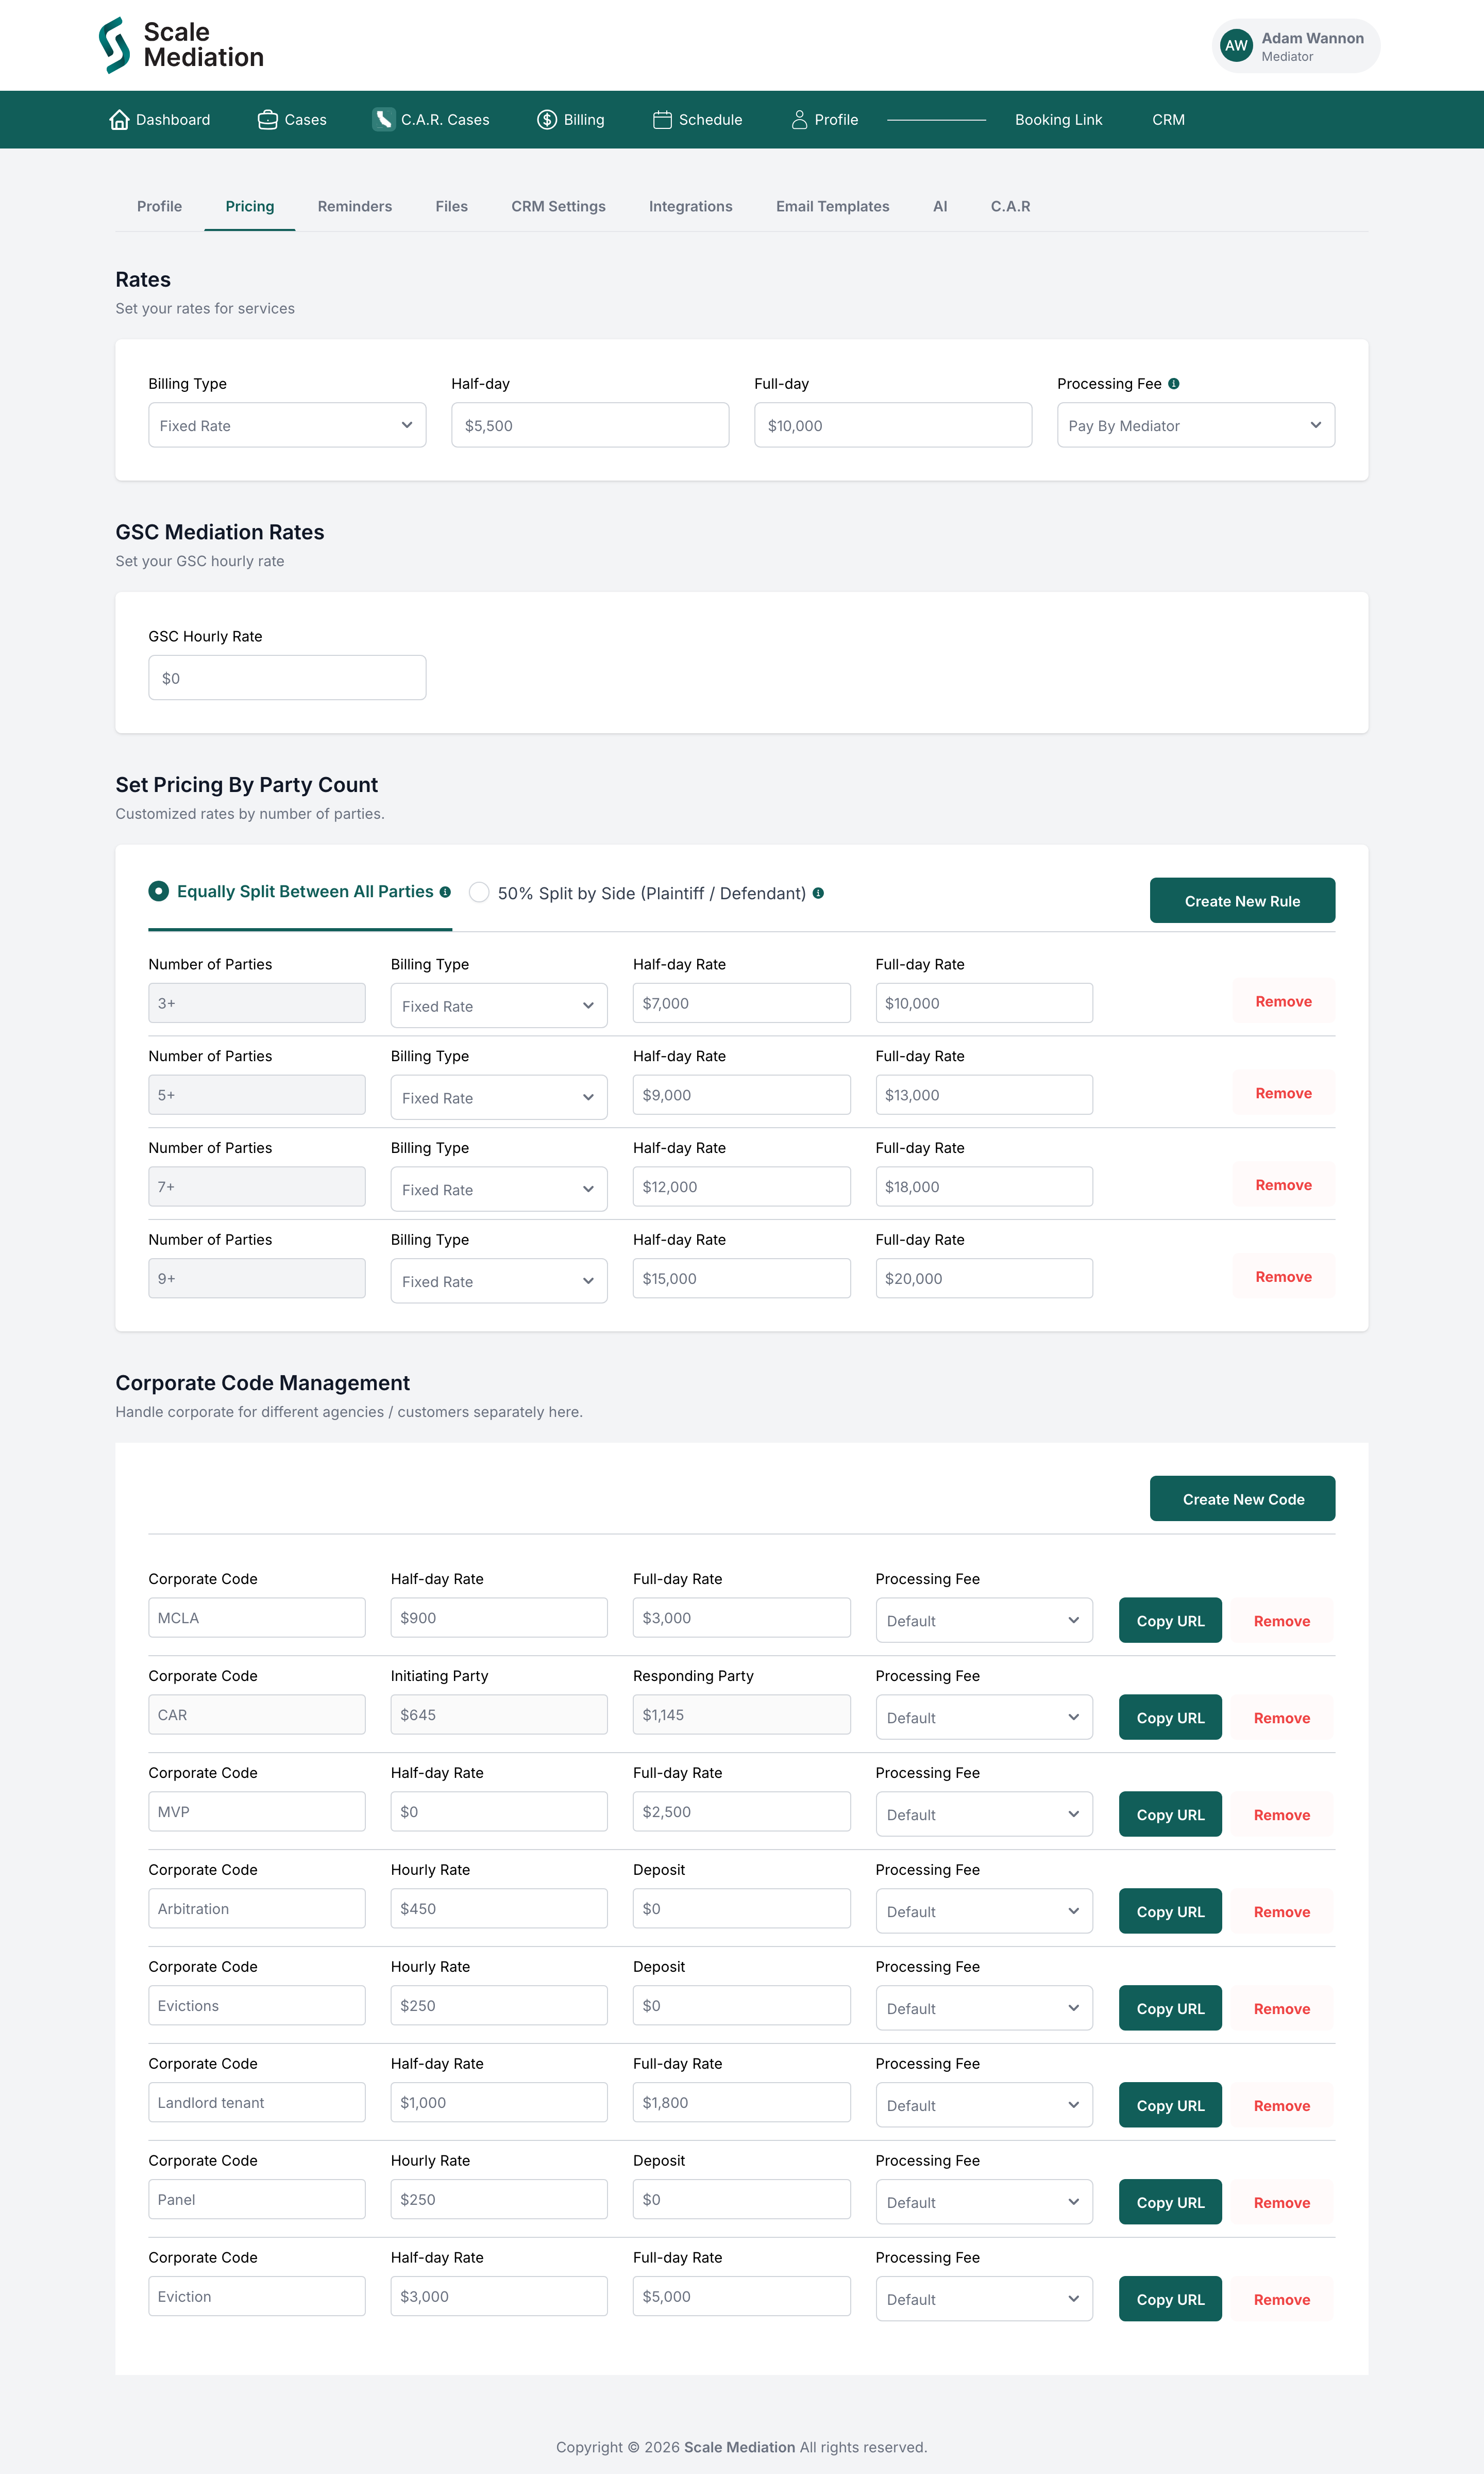Open Billing Type dropdown for 3+ parties

tap(499, 1005)
